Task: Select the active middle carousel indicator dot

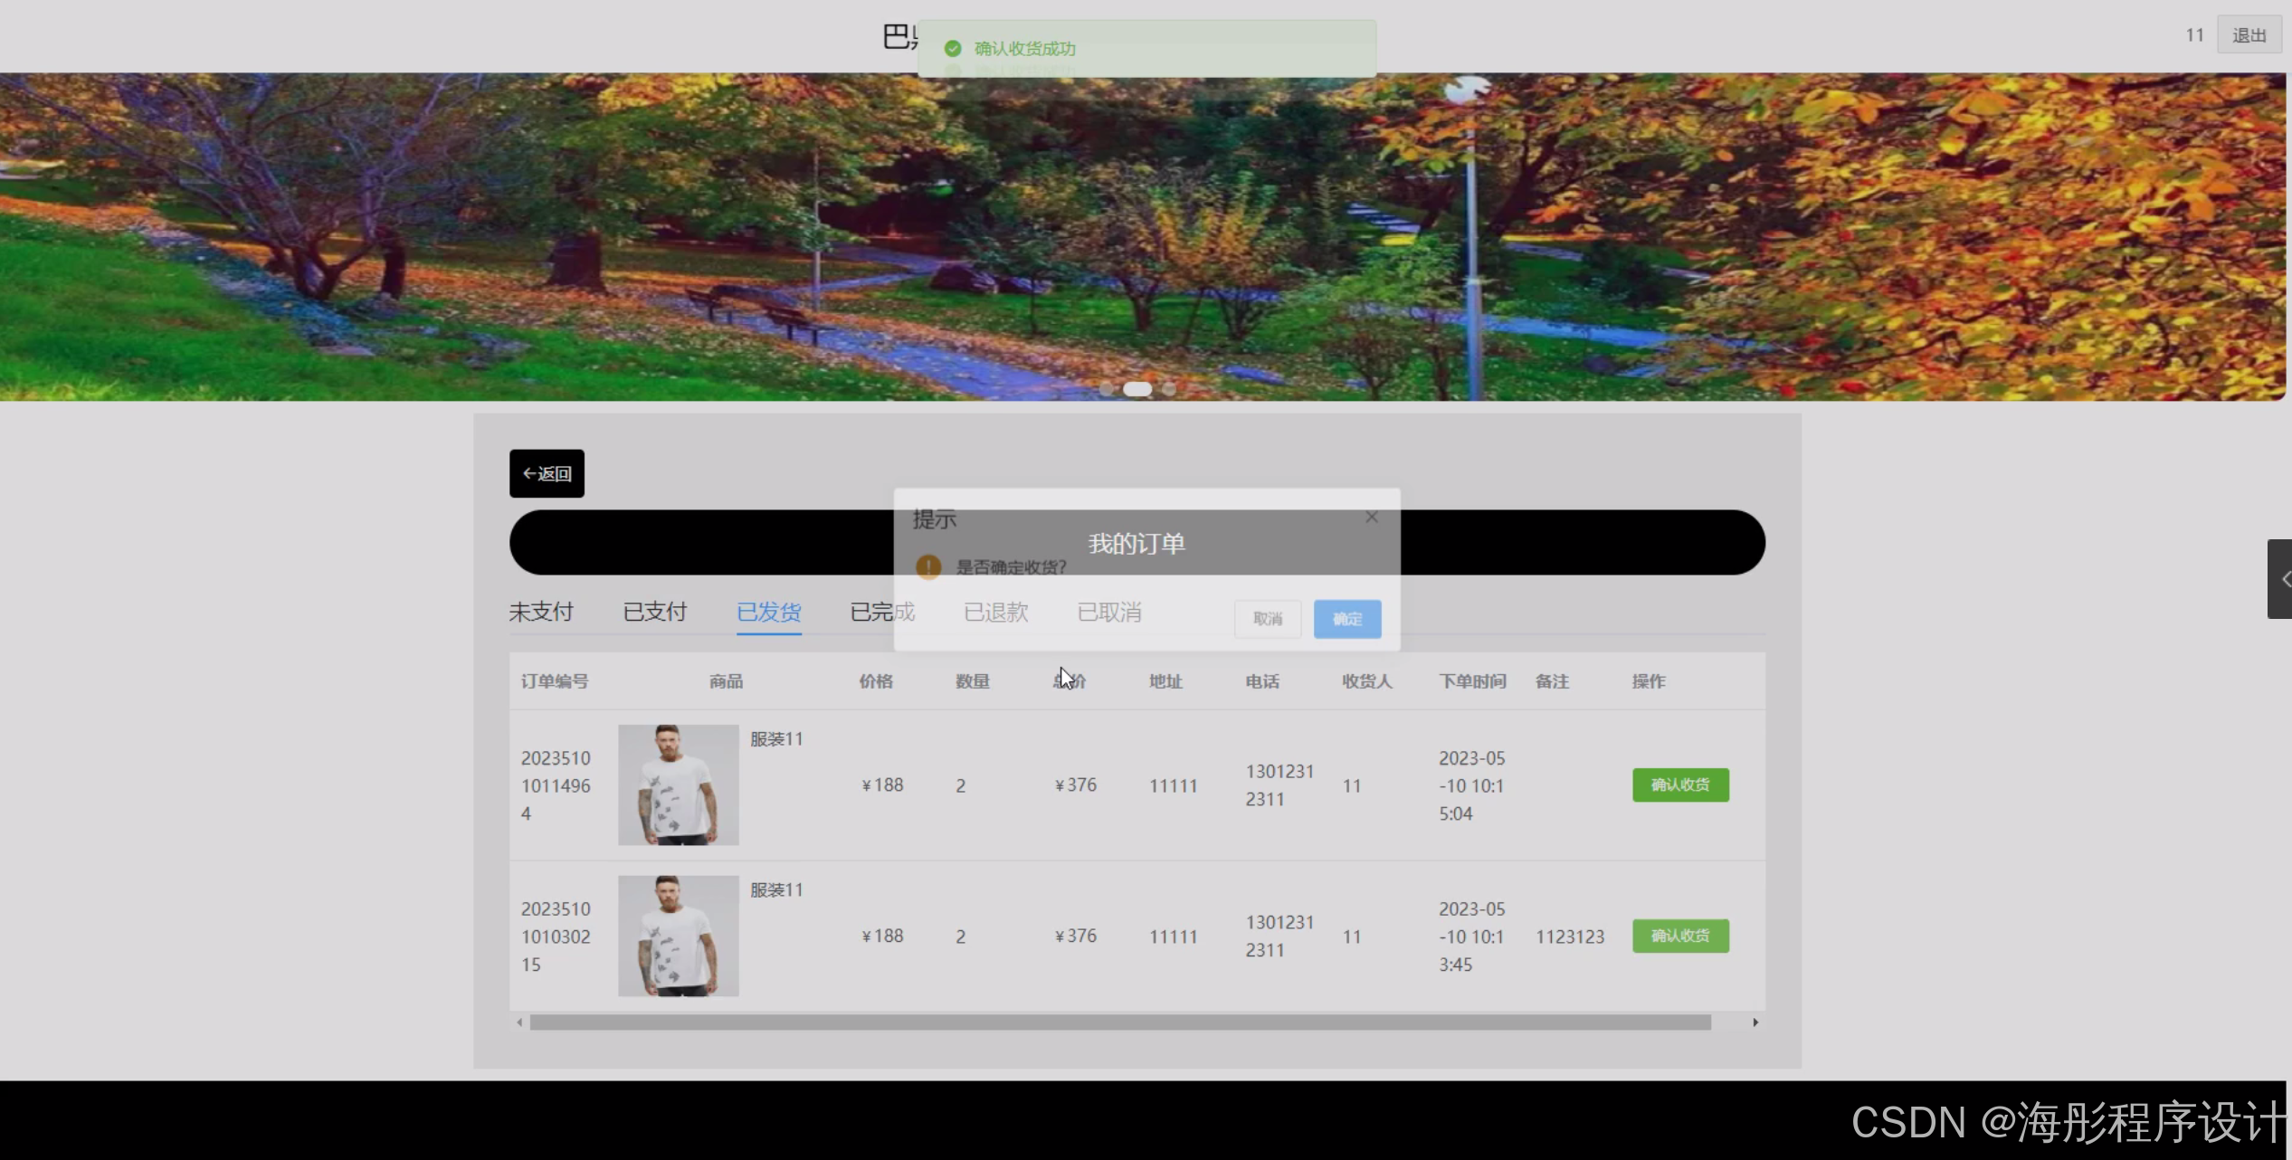Action: pyautogui.click(x=1136, y=389)
